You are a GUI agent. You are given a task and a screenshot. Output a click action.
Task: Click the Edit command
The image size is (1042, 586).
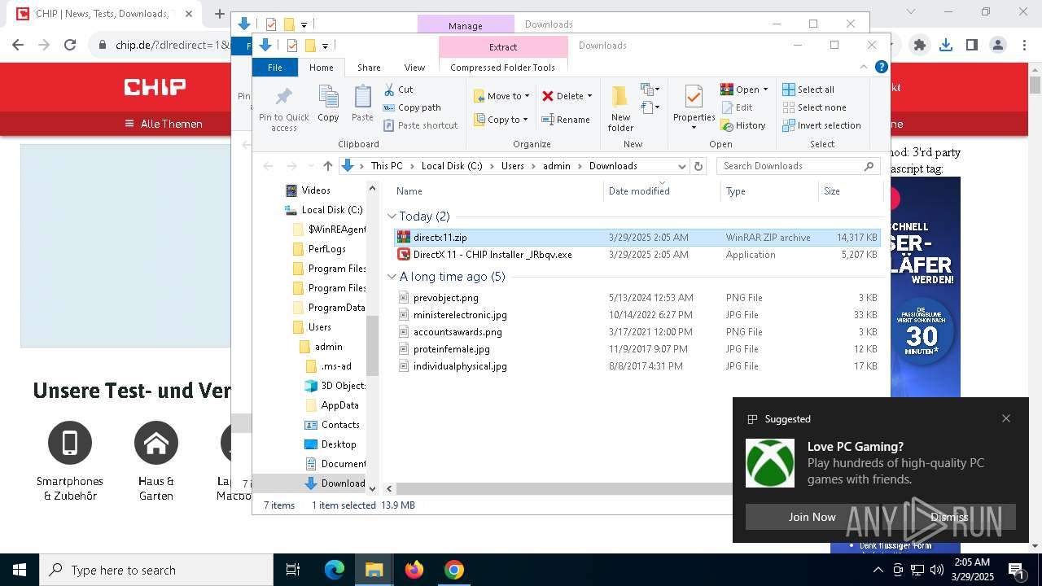point(737,107)
